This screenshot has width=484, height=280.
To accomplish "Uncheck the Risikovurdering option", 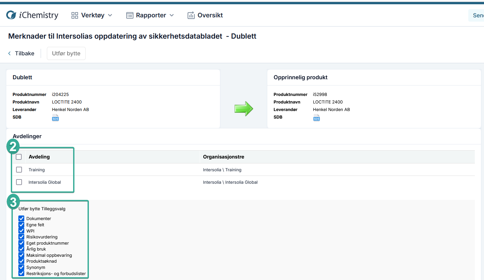I will (x=21, y=237).
